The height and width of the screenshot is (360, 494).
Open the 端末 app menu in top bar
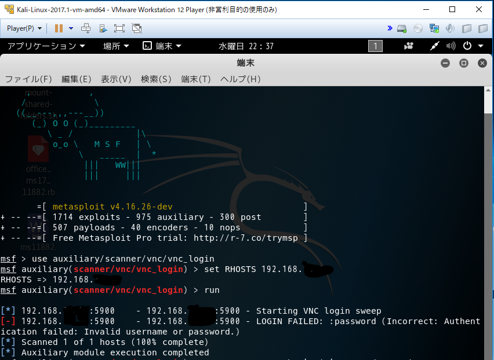(x=162, y=46)
